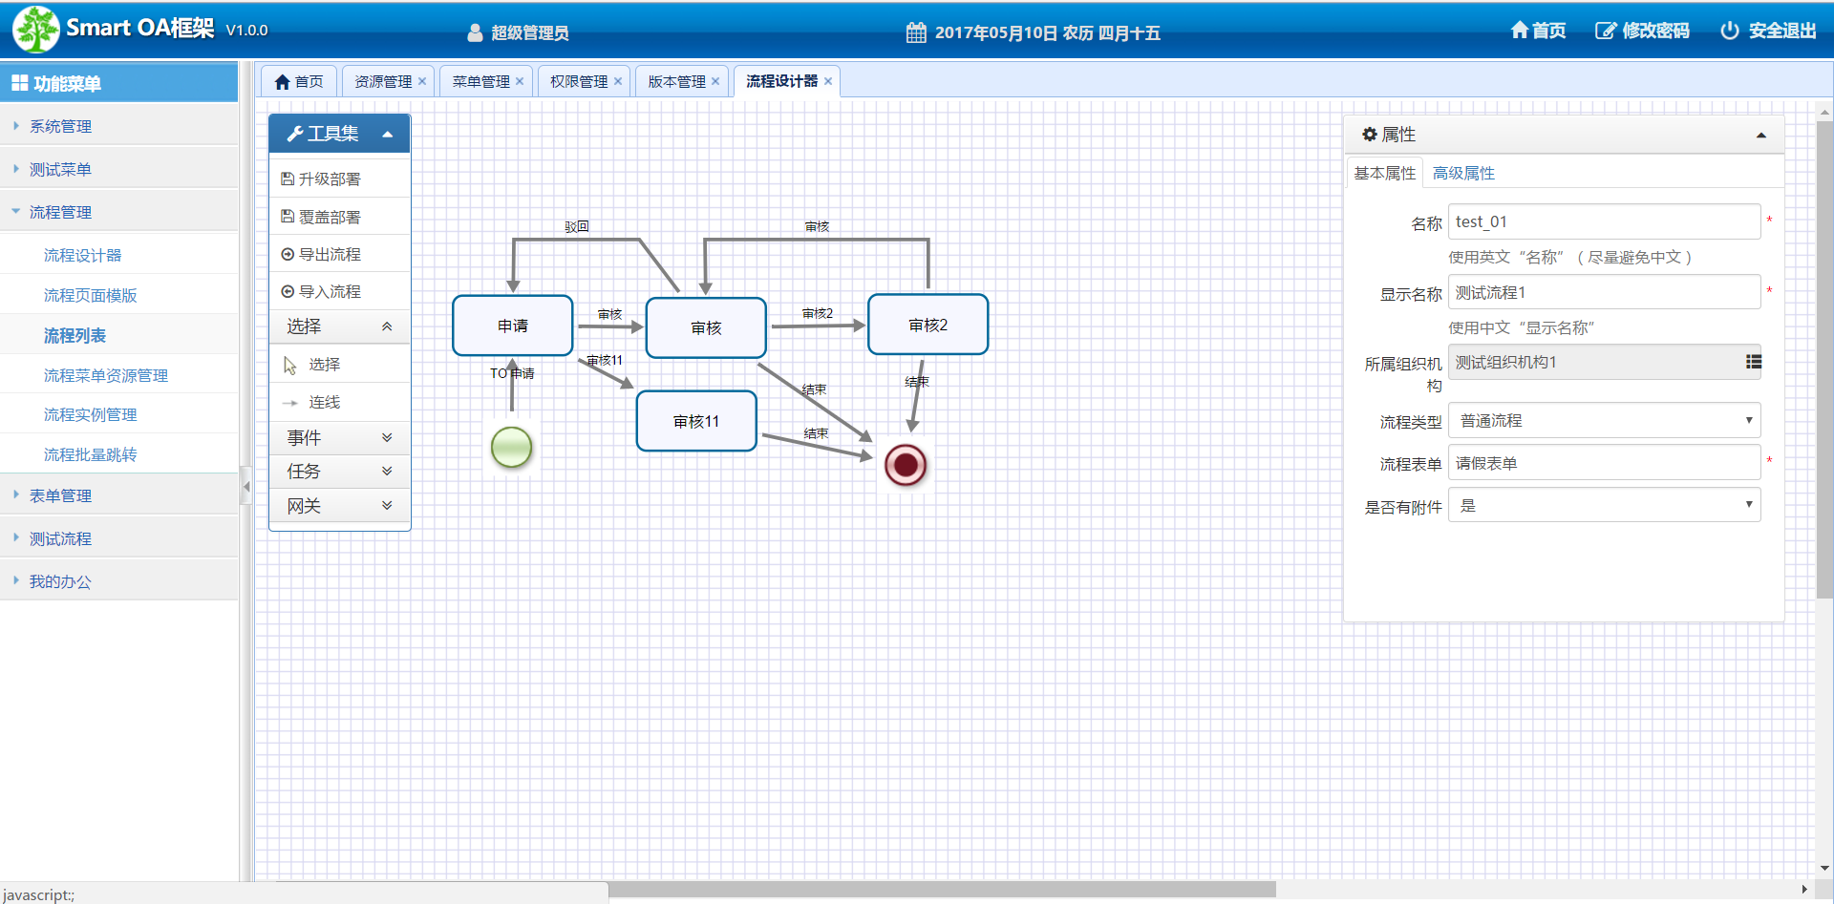The image size is (1834, 904).
Task: Switch to the 权限管理 tab
Action: pos(579,82)
